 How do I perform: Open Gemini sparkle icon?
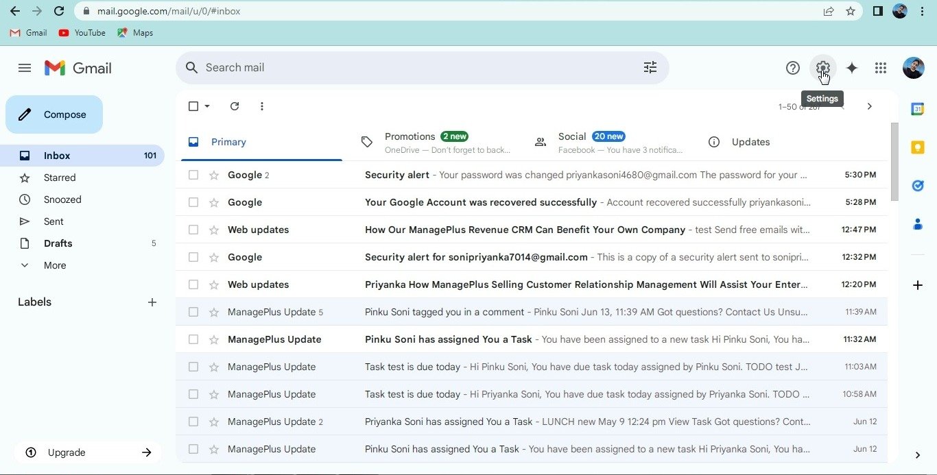[x=852, y=68]
